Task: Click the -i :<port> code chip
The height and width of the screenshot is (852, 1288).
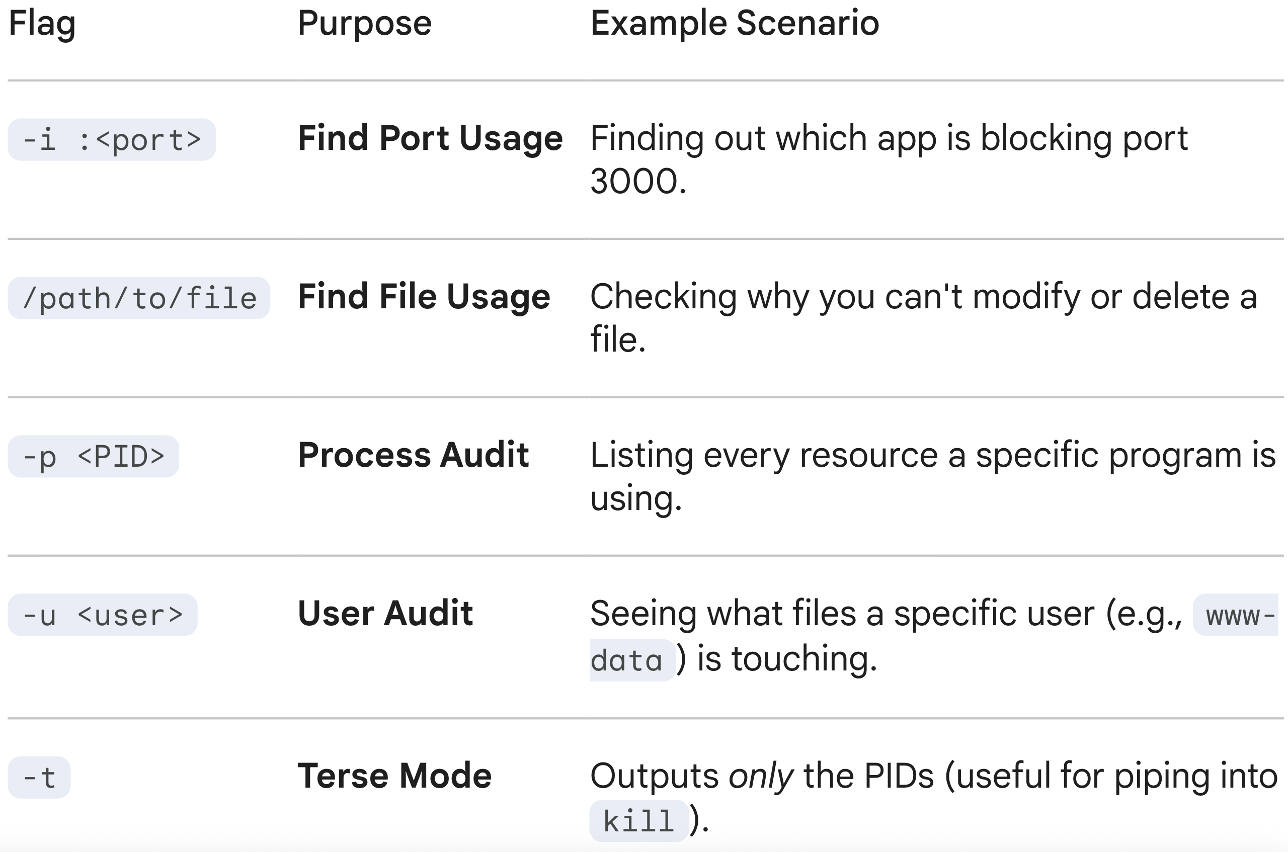Action: click(x=111, y=140)
